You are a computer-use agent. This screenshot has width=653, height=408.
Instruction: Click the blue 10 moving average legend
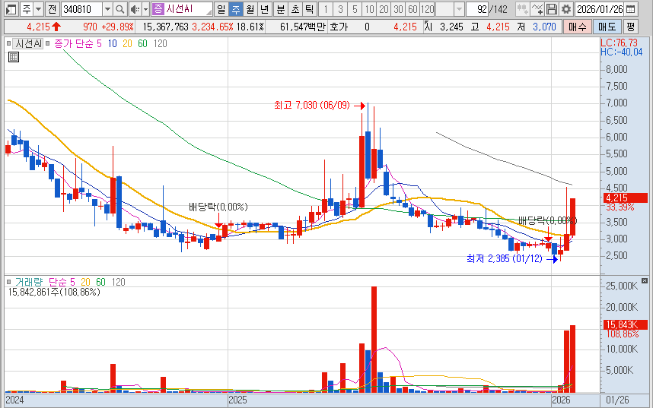pyautogui.click(x=113, y=43)
